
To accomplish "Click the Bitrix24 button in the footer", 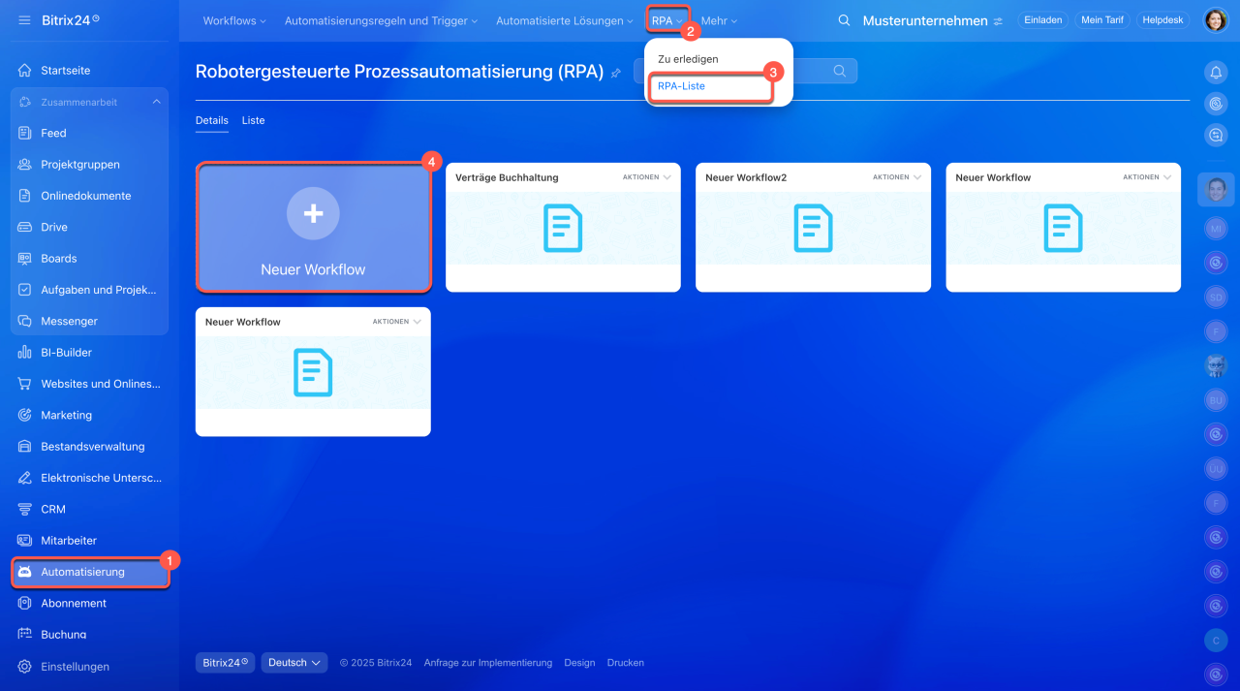I will click(x=225, y=663).
